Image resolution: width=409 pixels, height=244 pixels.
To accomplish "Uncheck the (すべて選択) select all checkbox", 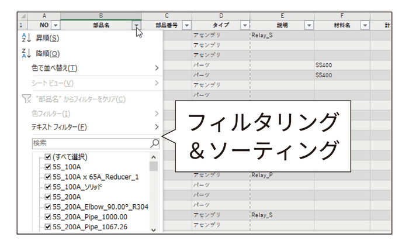I will tap(48, 157).
